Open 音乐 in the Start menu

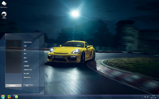click(x=25, y=54)
